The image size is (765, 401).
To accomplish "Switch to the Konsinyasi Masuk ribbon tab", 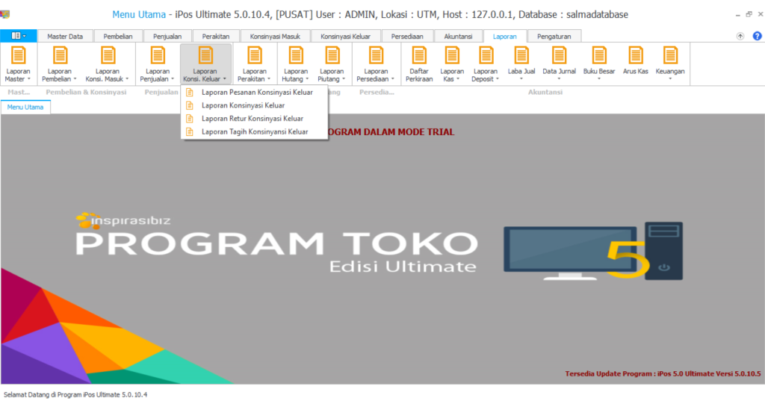I will pos(275,36).
